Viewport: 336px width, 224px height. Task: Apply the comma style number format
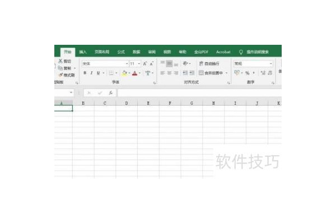(254, 73)
